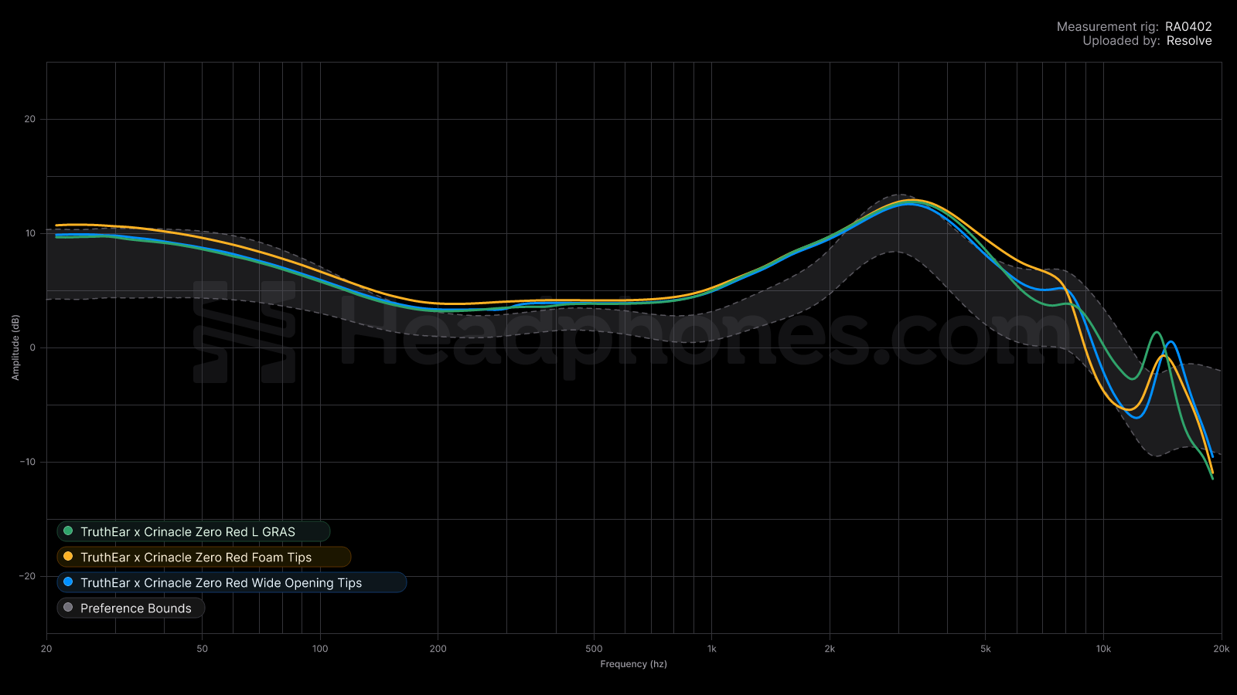The width and height of the screenshot is (1237, 695).
Task: Click the 1k frequency axis tick label
Action: pyautogui.click(x=711, y=649)
